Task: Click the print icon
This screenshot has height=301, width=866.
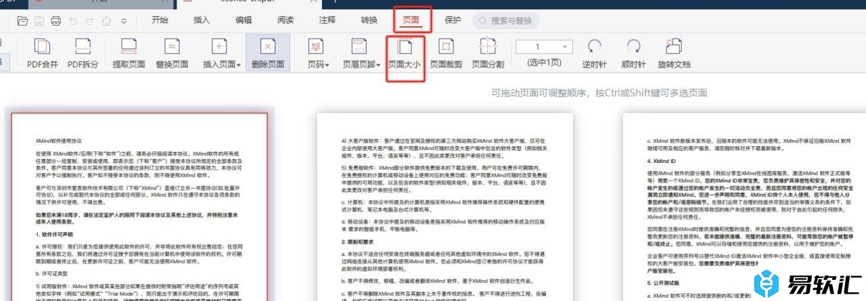Action: pyautogui.click(x=56, y=20)
